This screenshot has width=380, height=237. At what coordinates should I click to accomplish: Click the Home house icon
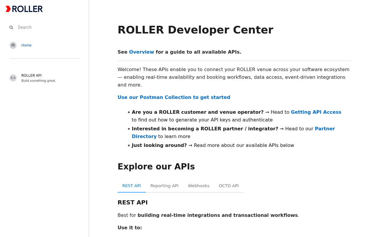13,45
